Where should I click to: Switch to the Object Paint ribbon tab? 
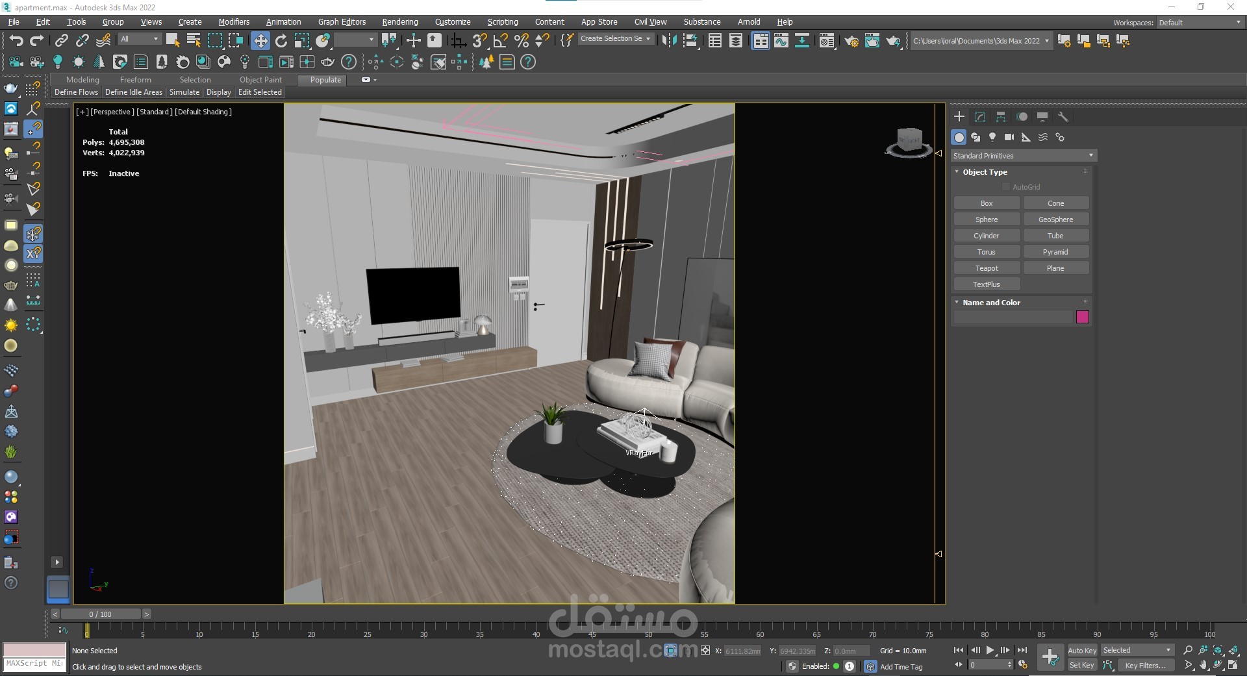260,80
